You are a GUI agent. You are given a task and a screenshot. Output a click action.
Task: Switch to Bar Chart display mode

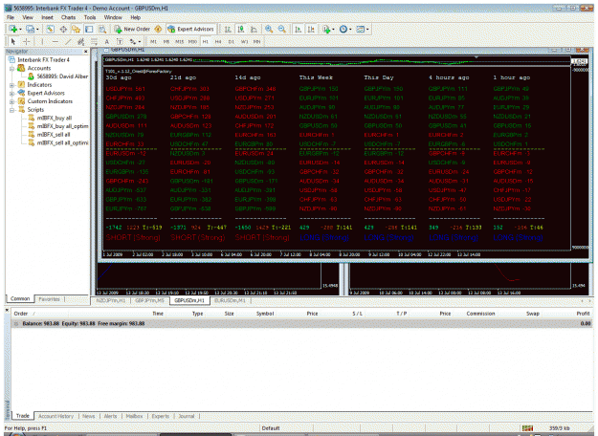pos(228,29)
